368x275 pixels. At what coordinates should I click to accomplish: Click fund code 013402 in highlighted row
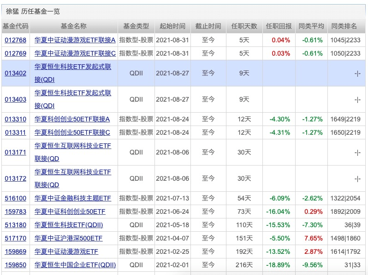(15, 73)
